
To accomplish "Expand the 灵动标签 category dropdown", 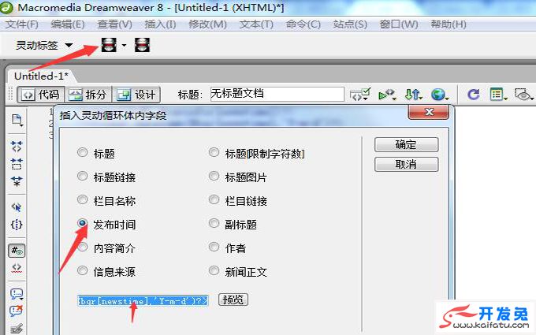I will [x=69, y=45].
